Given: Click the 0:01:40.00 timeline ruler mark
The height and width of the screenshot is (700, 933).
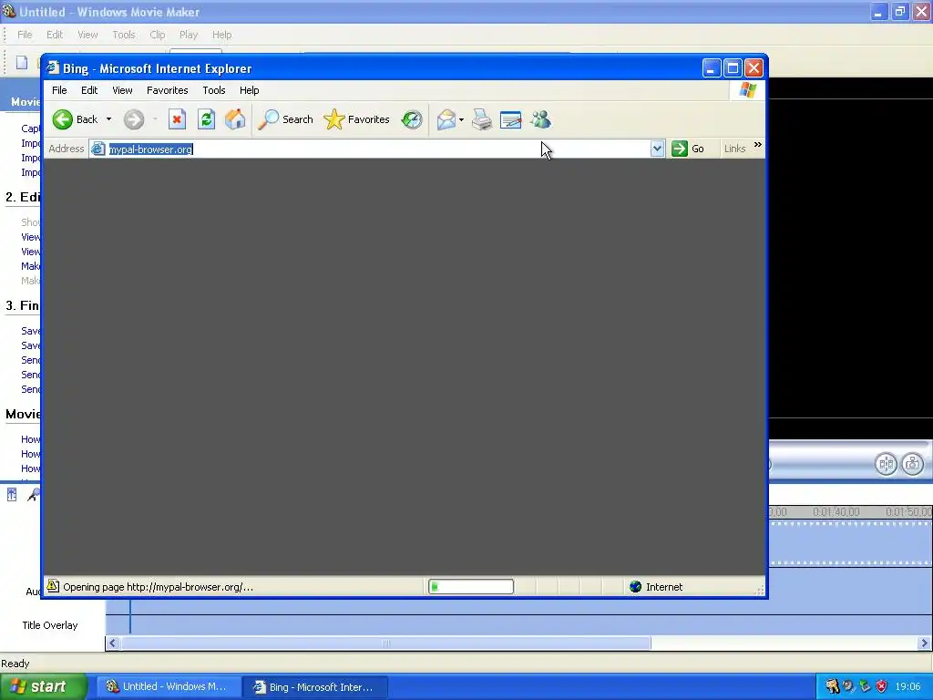Looking at the screenshot, I should [836, 512].
